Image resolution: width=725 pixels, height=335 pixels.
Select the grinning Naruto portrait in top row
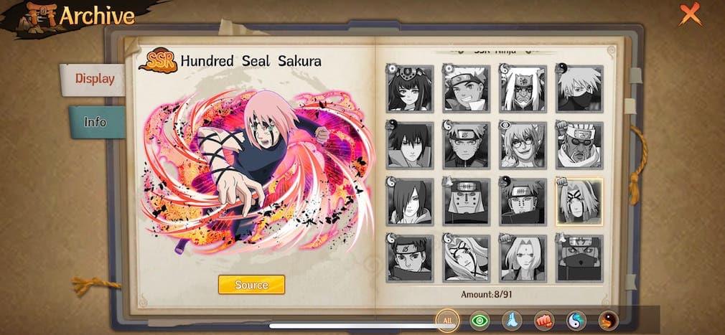tap(467, 89)
